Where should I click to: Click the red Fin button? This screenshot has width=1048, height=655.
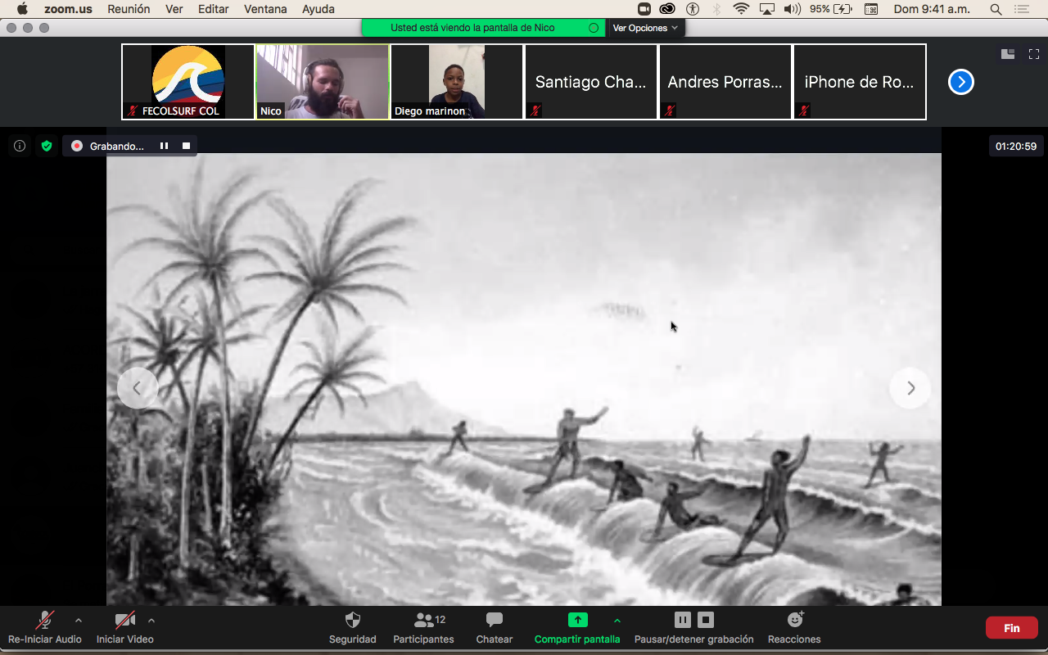(1012, 628)
